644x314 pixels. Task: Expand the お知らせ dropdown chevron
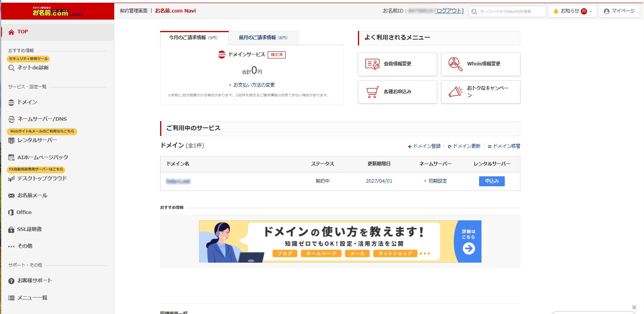click(x=591, y=11)
